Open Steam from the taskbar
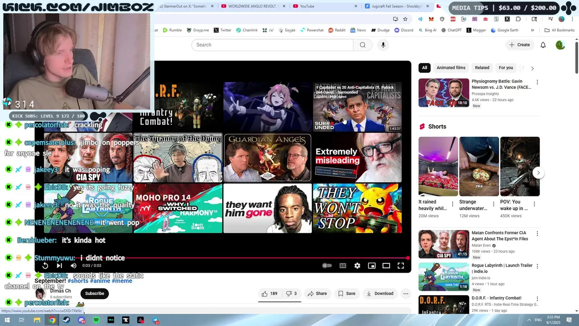 (66, 320)
